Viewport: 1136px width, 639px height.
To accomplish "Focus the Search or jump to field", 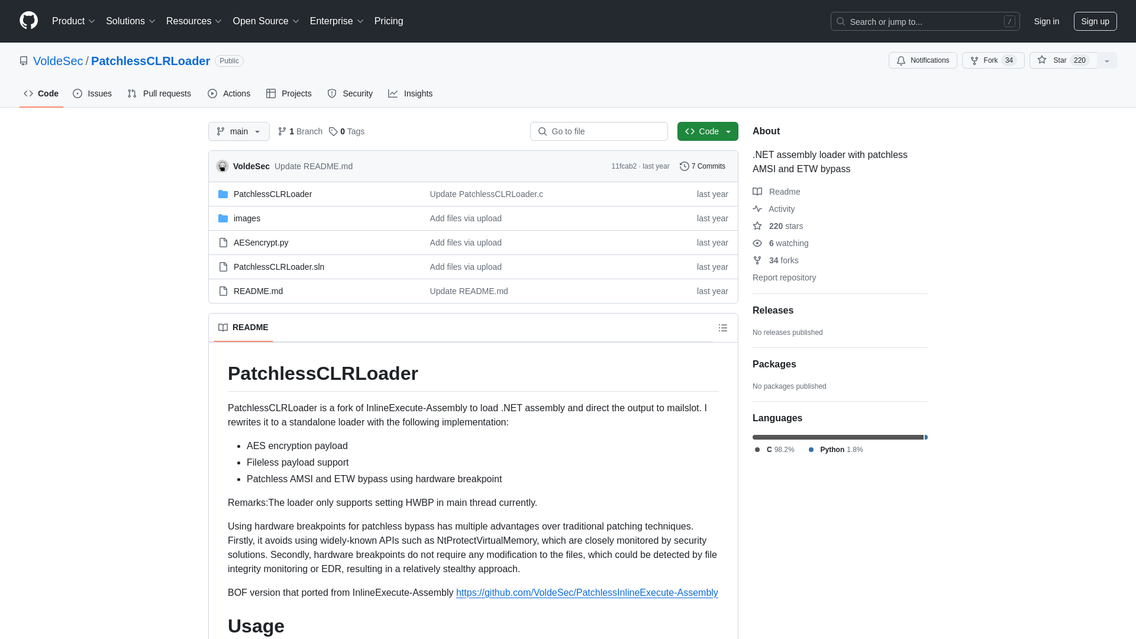I will (925, 21).
